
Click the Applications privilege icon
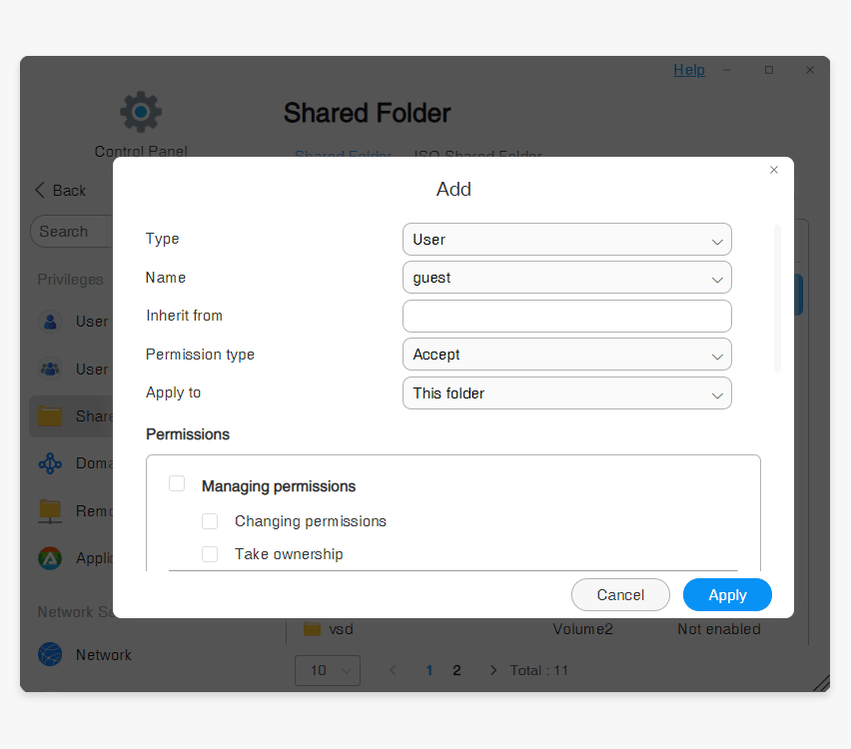click(50, 558)
